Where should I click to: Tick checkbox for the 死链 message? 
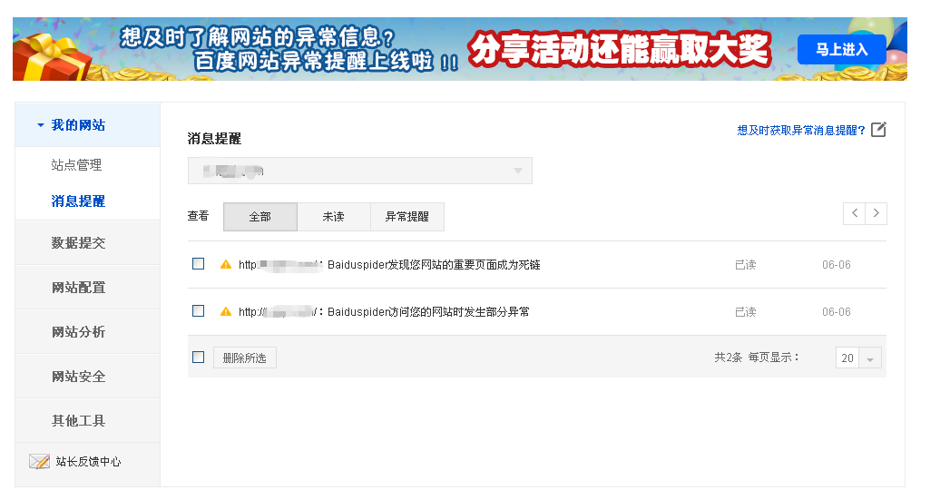[198, 264]
